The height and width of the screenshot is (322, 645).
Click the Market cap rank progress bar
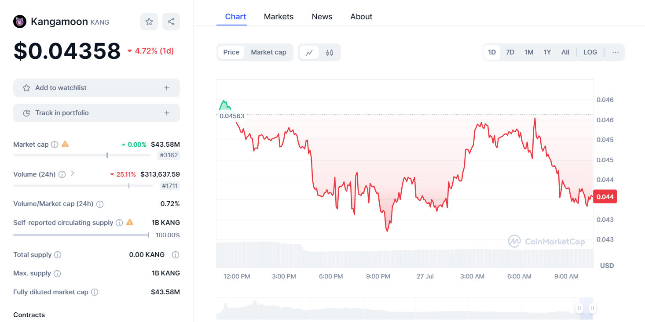pos(82,155)
